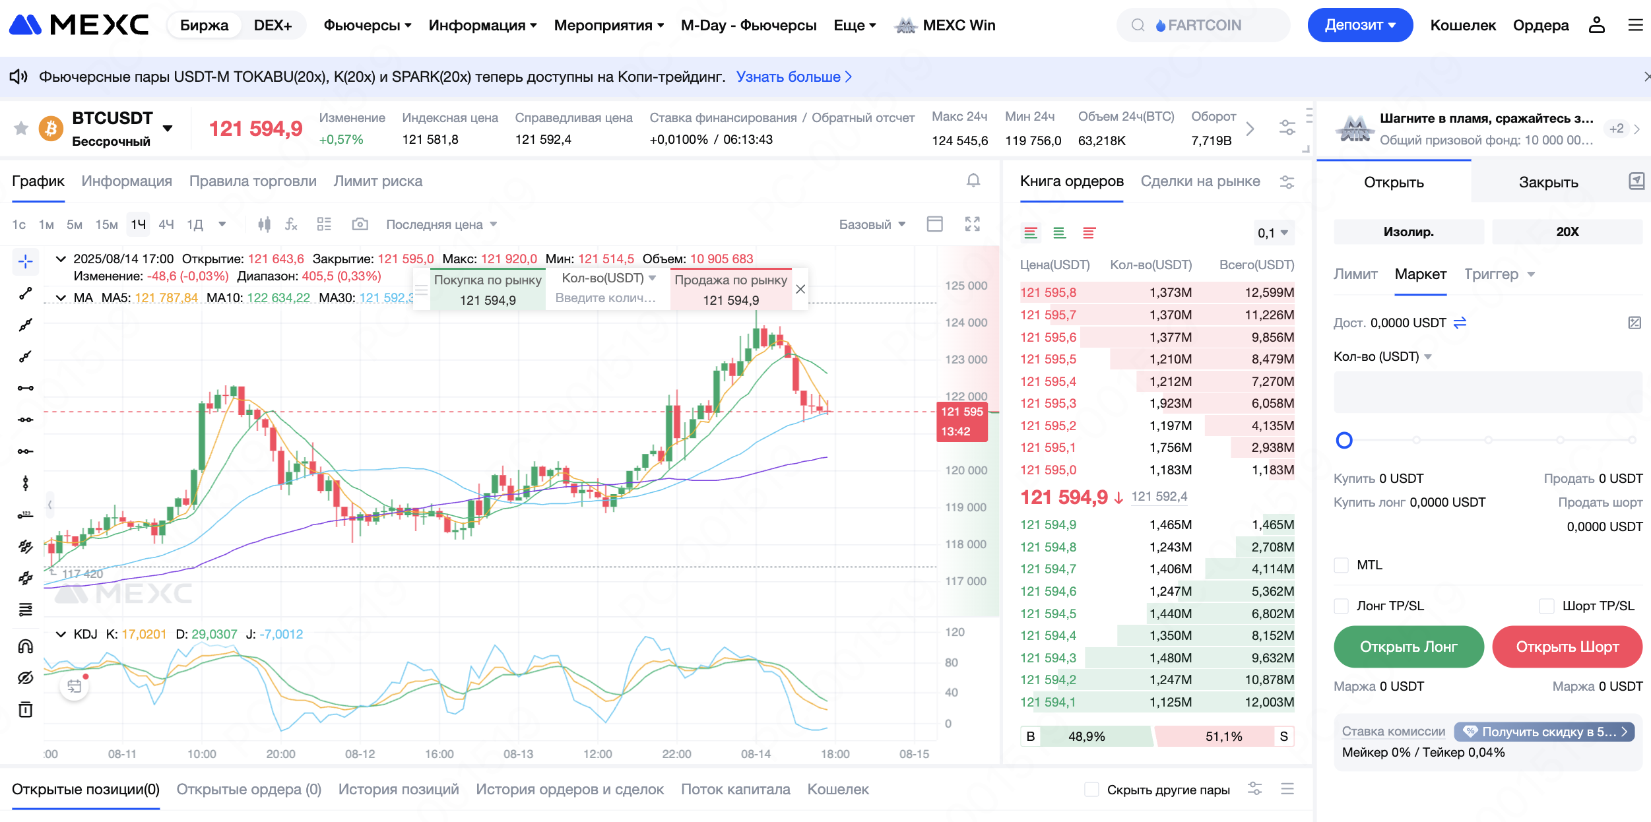Click the price alert bell icon
The height and width of the screenshot is (822, 1651).
click(x=973, y=181)
